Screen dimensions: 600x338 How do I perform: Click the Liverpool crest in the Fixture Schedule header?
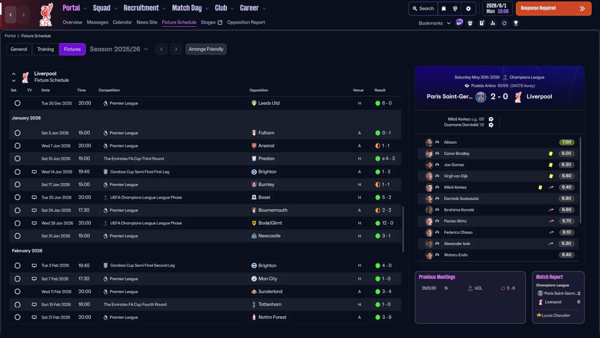coord(25,77)
